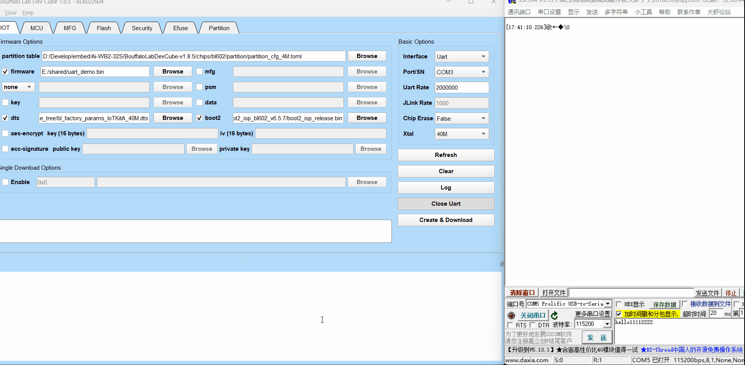Enable the mfg checkbox
Screen dimensions: 745x365
pyautogui.click(x=199, y=72)
